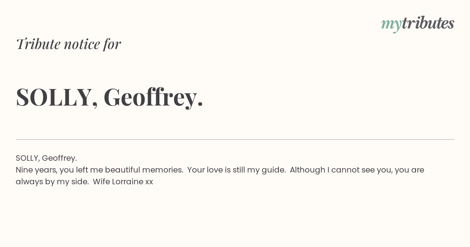Click the words "Nine years" in message
470x247 pixels.
point(36,170)
